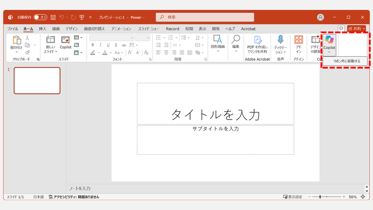
Task: Align text left icon
Action: tap(158, 52)
